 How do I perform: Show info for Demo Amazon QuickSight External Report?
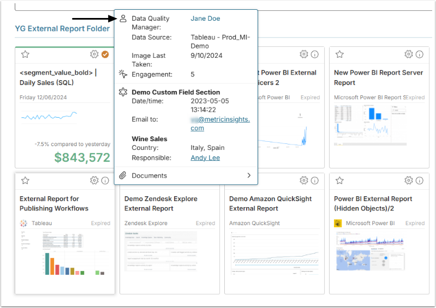[x=315, y=180]
